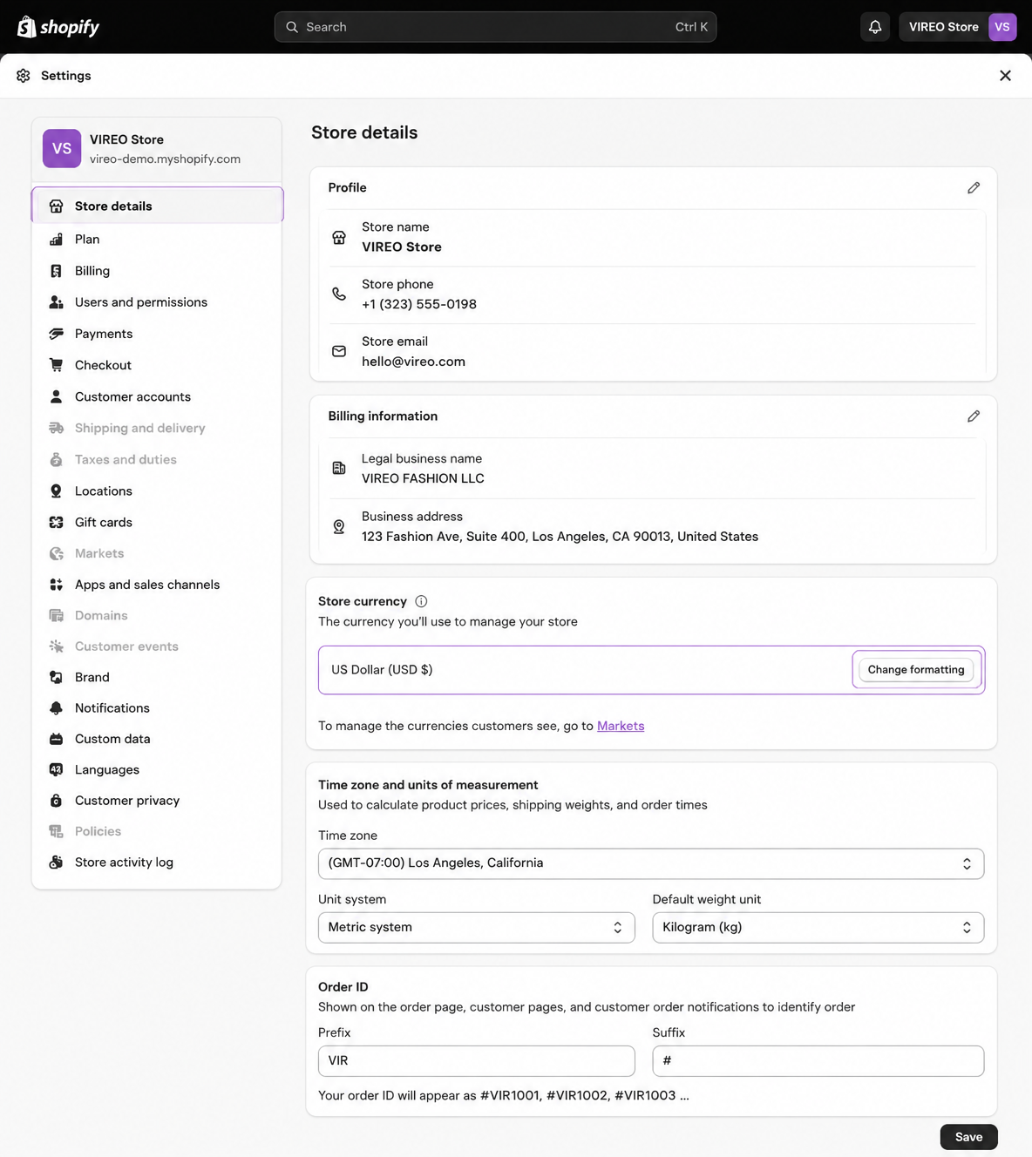Click the Payments sidebar icon
Image resolution: width=1032 pixels, height=1157 pixels.
coord(56,334)
